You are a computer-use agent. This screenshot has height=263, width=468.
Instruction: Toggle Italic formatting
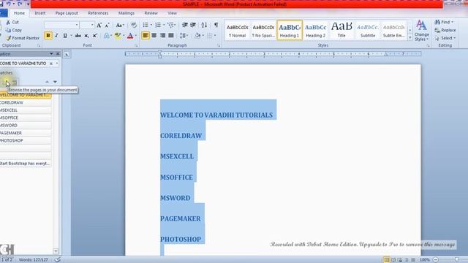click(x=56, y=36)
